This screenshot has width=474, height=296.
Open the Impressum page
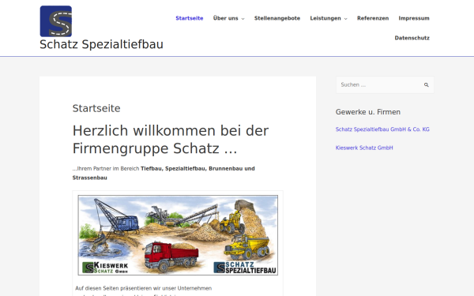pyautogui.click(x=414, y=18)
